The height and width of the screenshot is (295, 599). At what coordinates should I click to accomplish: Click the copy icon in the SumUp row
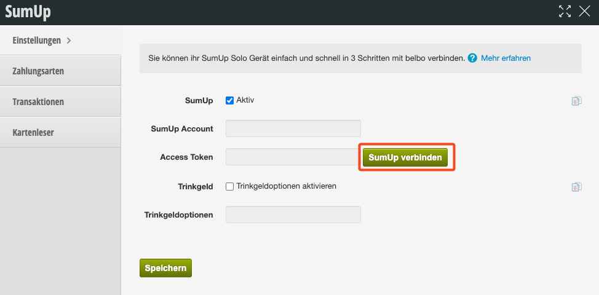tap(576, 101)
